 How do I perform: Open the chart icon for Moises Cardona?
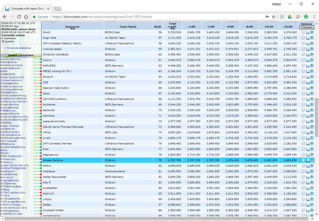point(308,160)
